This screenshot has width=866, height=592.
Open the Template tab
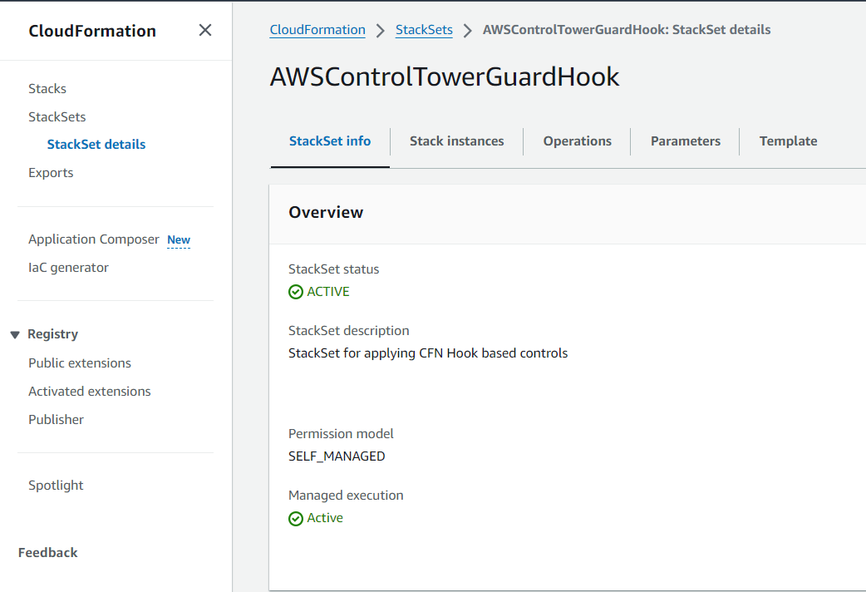(788, 141)
